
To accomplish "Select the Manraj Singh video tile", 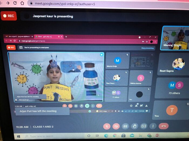I will pos(175,38).
